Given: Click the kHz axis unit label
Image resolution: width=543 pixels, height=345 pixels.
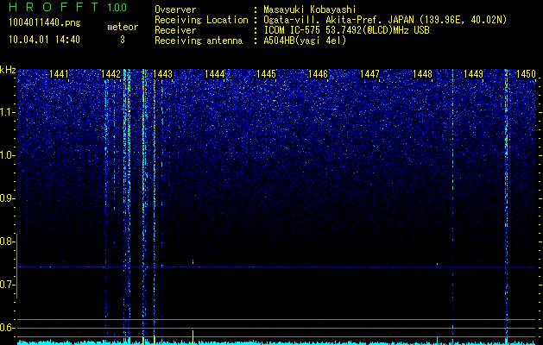Looking at the screenshot, I should click(x=8, y=70).
